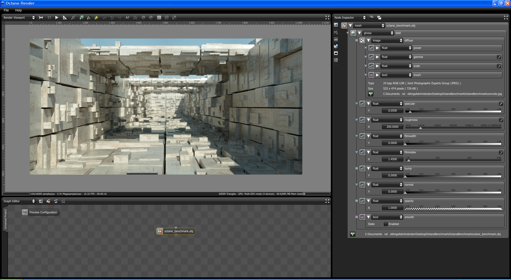Screen dimensions: 511x280
Task: Expand the power parameter row
Action: (x=377, y=48)
